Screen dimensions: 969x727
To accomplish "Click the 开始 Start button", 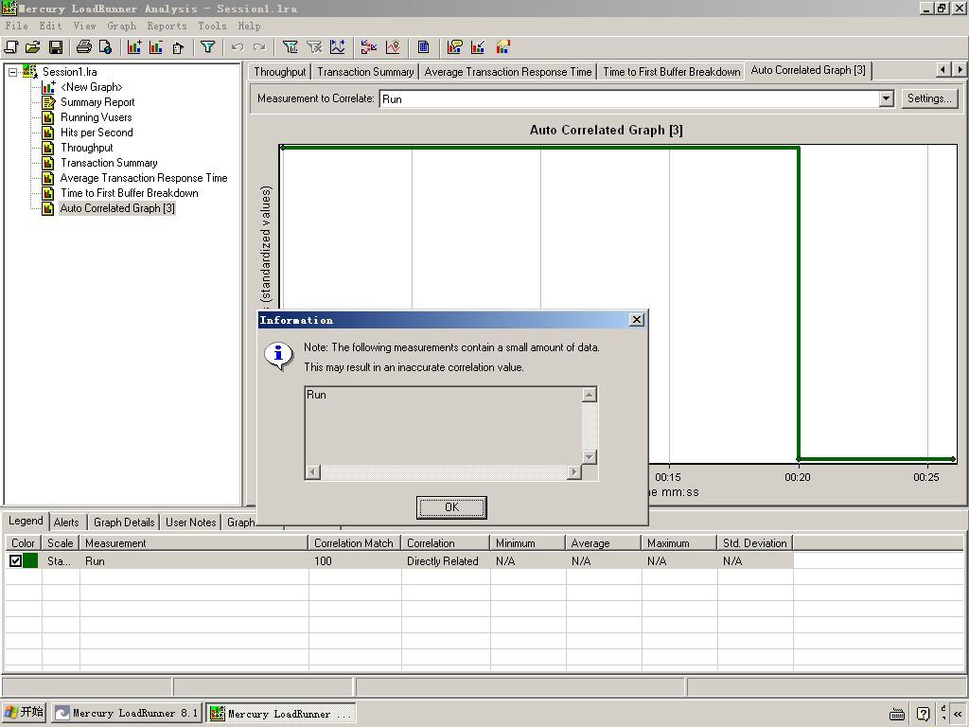I will tap(25, 713).
